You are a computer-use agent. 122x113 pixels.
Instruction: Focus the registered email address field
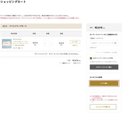pos(104,43)
